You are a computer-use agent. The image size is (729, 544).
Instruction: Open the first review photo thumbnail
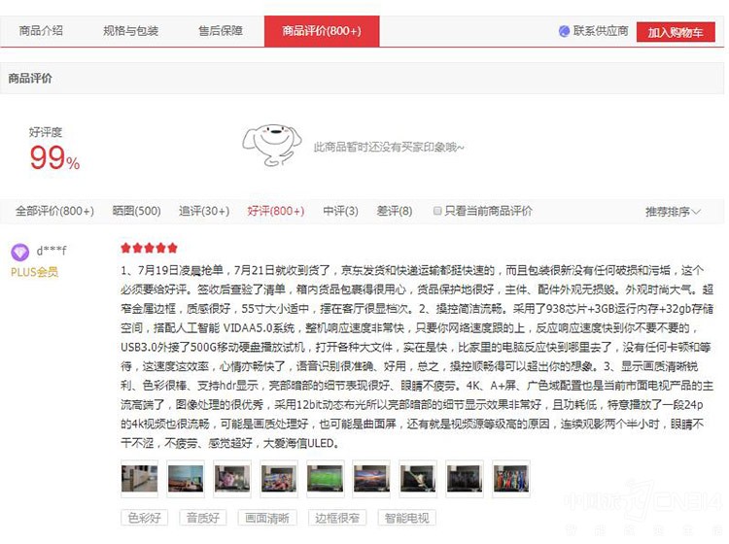coord(139,479)
